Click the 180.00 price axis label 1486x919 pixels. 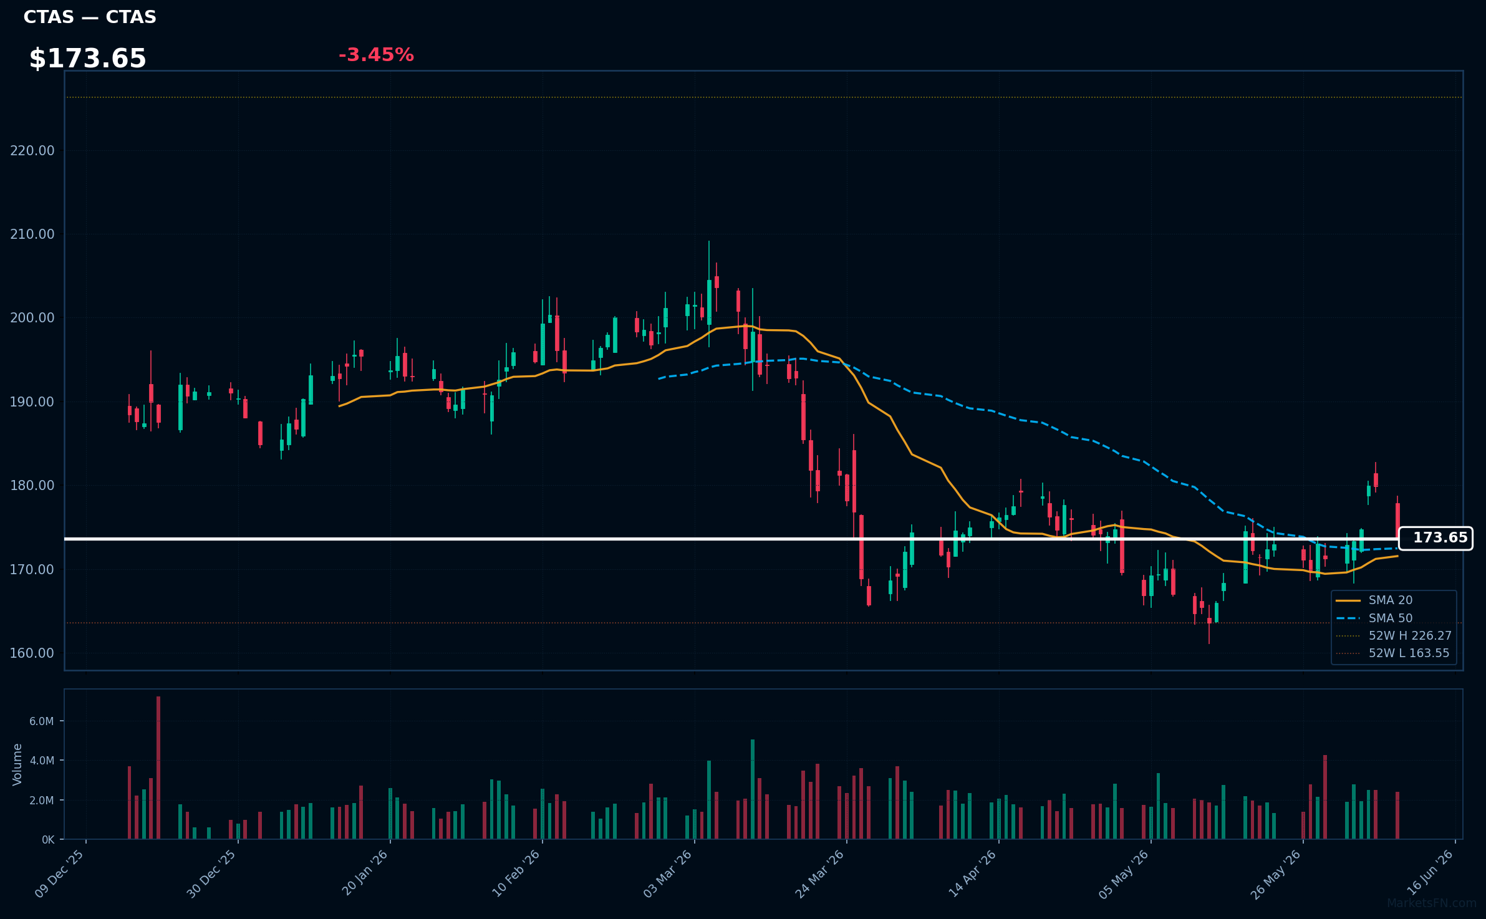coord(32,485)
